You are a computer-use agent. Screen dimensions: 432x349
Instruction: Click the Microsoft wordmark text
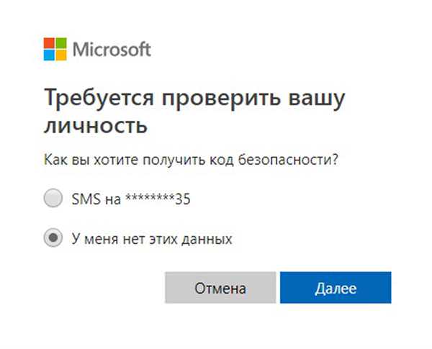(x=112, y=50)
